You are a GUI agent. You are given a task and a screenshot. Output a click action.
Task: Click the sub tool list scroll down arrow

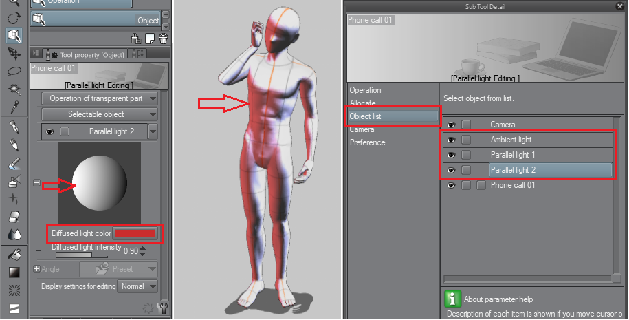coord(165,27)
